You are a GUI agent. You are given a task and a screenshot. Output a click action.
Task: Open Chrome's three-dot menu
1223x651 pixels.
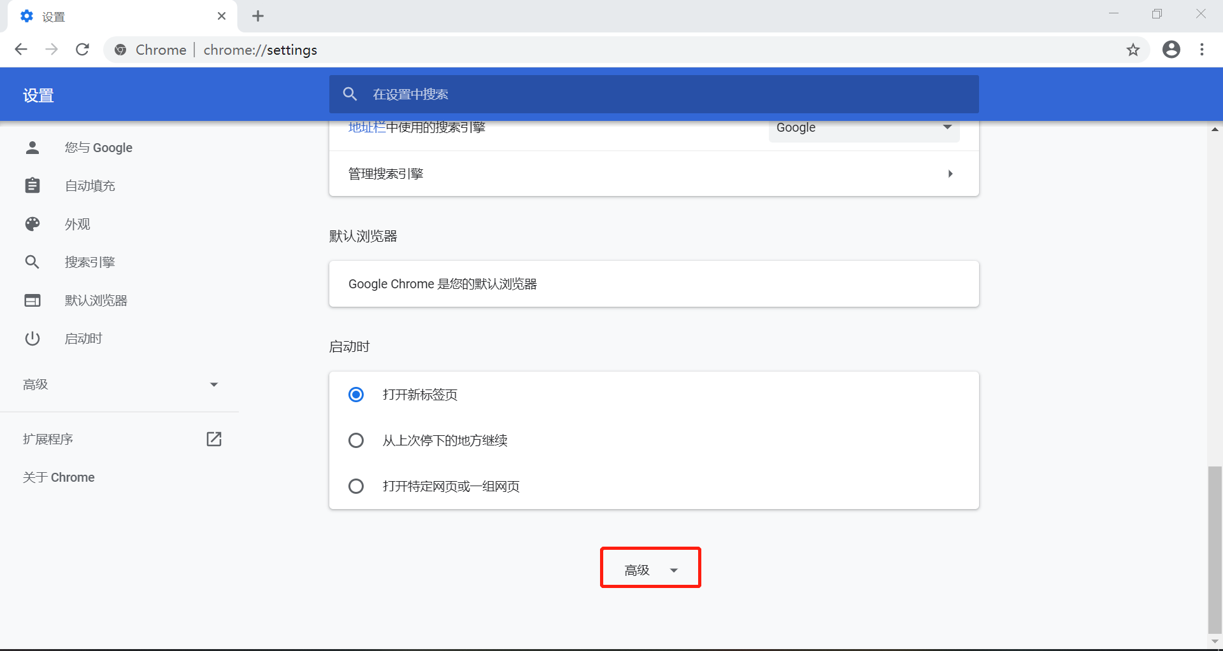tap(1201, 50)
